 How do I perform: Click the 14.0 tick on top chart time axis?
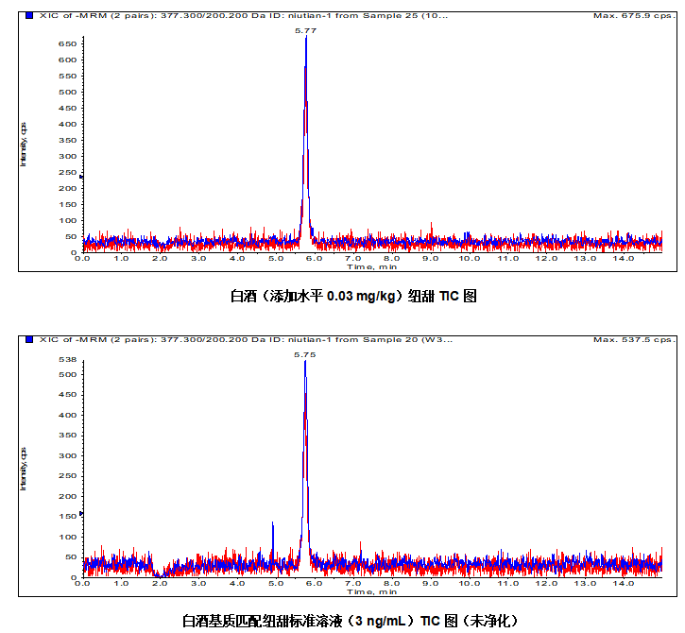click(625, 259)
